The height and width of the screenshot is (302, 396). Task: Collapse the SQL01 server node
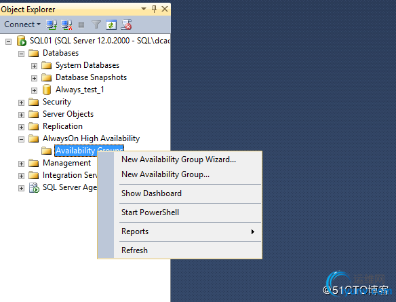(9, 41)
